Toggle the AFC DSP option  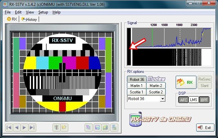point(183,100)
